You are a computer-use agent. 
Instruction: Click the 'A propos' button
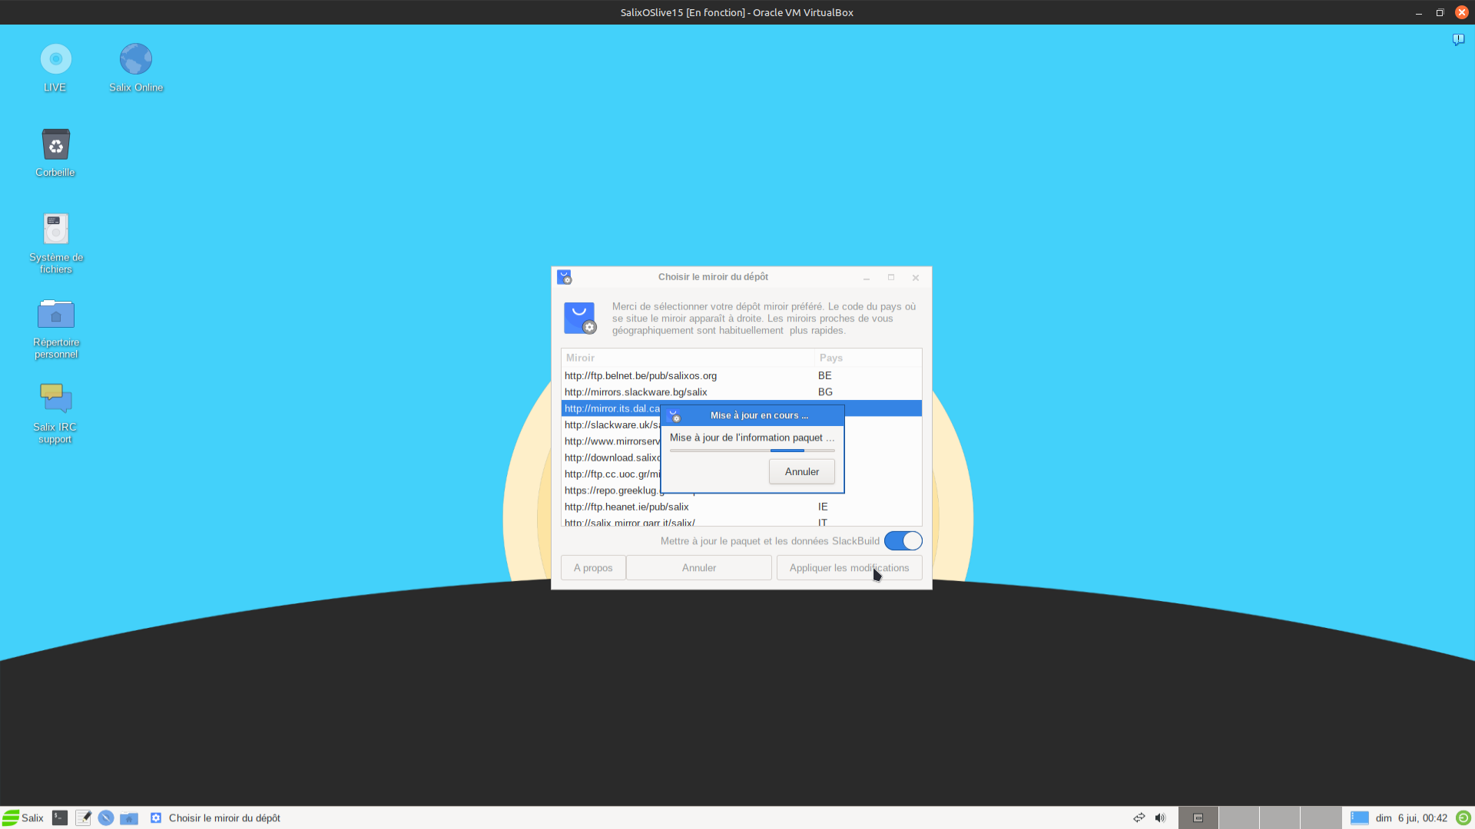pos(592,568)
